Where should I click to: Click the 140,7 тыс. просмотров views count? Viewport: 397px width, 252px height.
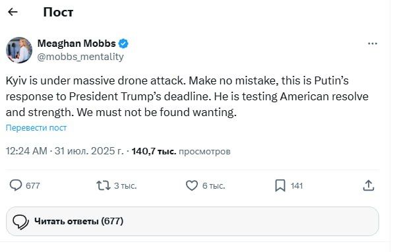point(181,152)
